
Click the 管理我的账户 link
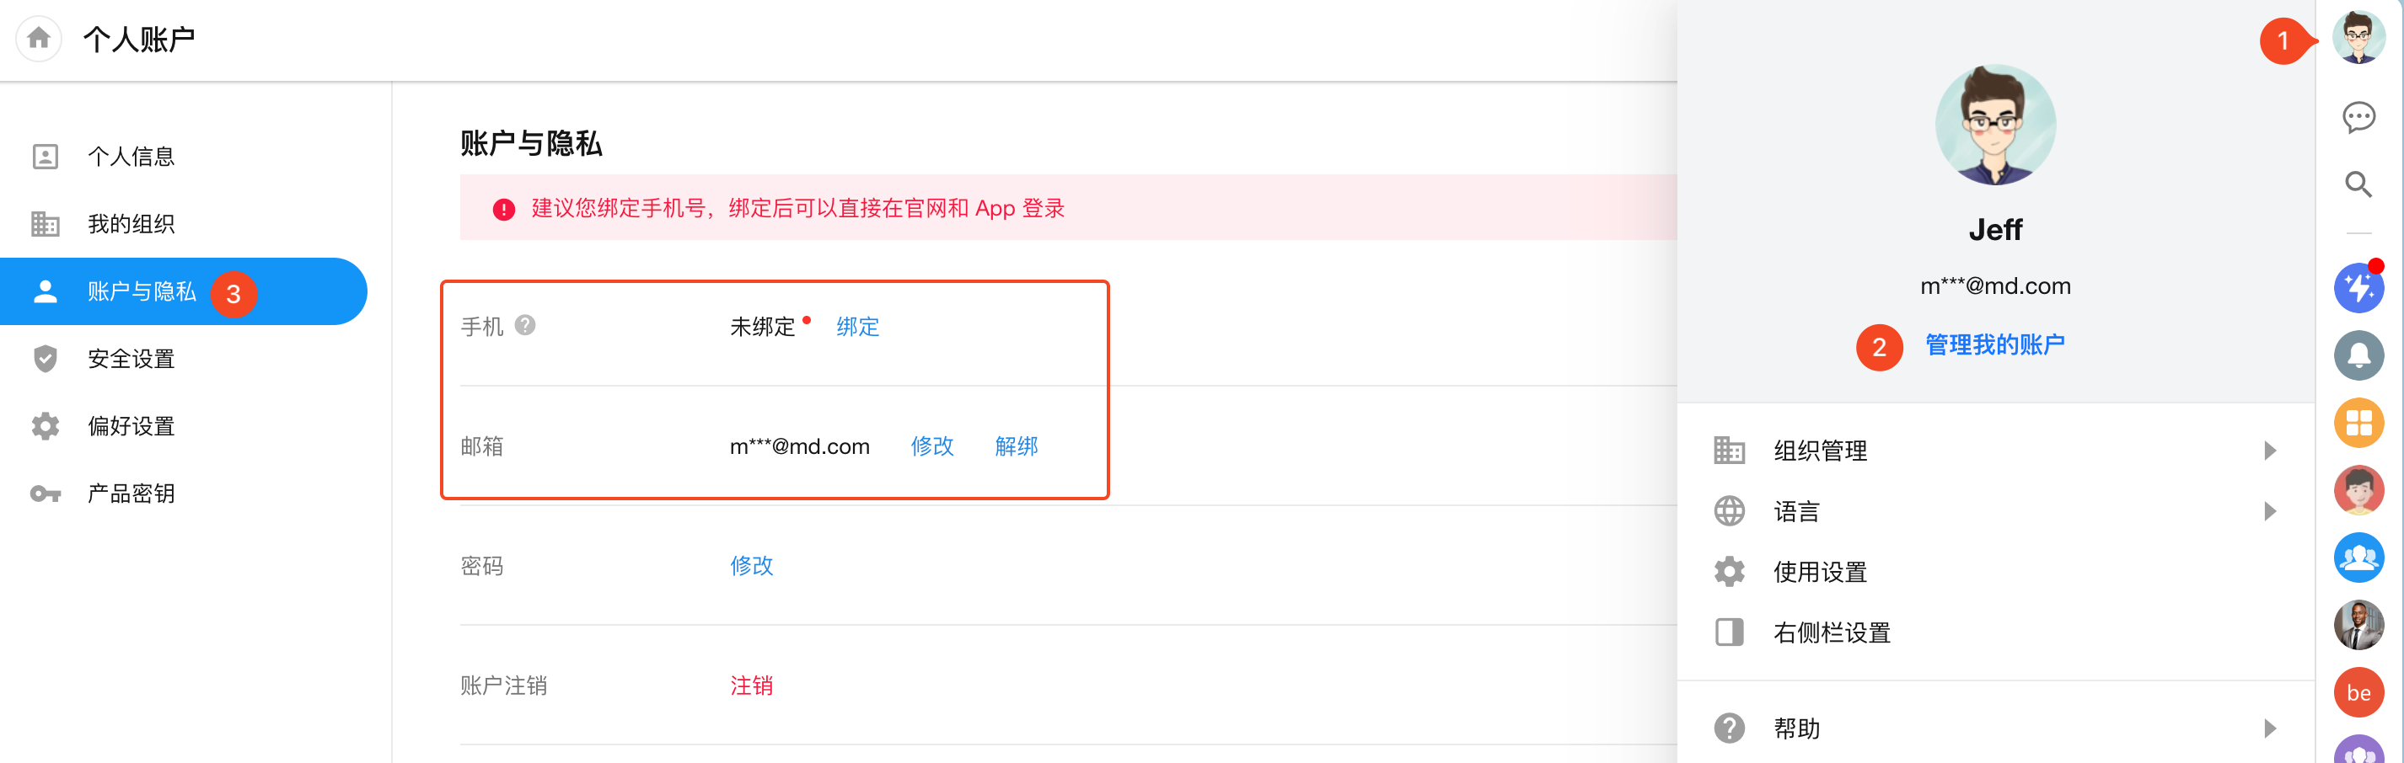point(1994,345)
